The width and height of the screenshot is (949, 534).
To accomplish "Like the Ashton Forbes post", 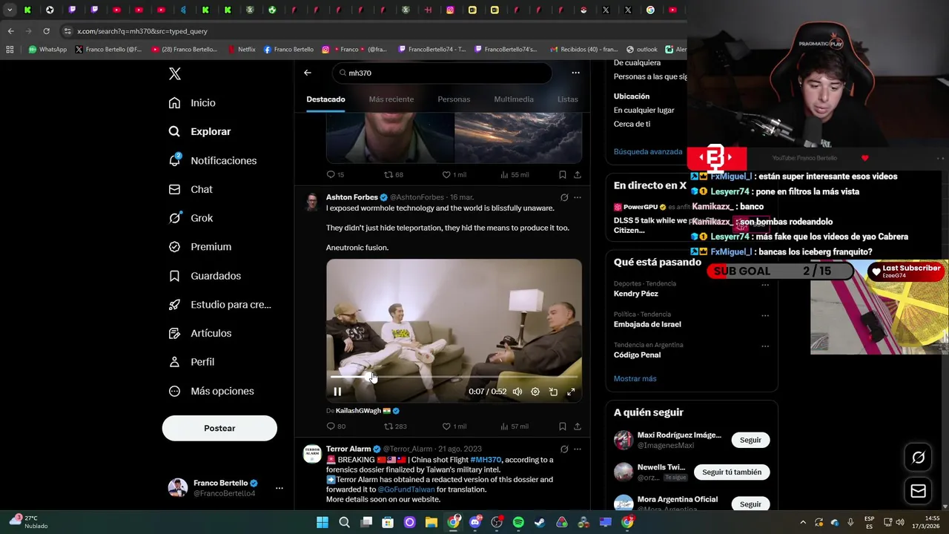I will [454, 426].
